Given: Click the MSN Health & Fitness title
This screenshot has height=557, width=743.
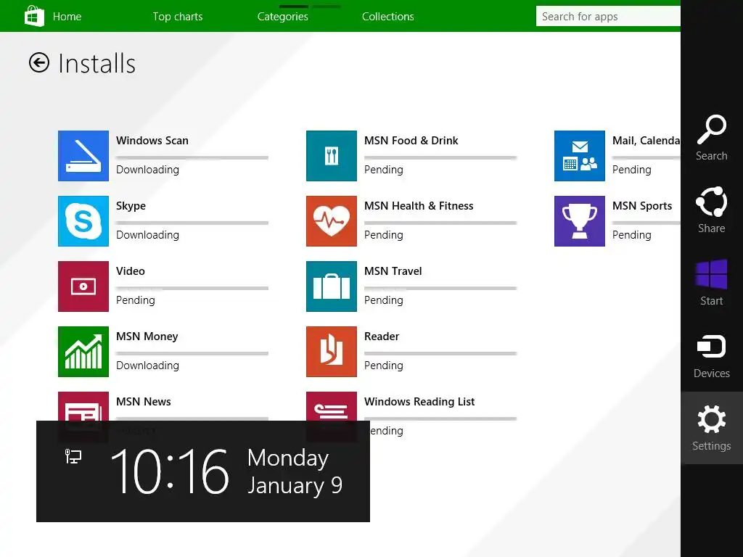Looking at the screenshot, I should (419, 206).
